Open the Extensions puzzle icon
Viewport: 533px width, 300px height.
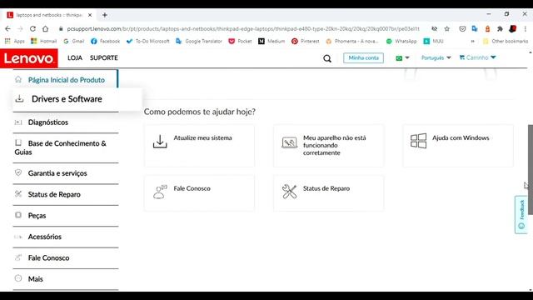pyautogui.click(x=500, y=29)
